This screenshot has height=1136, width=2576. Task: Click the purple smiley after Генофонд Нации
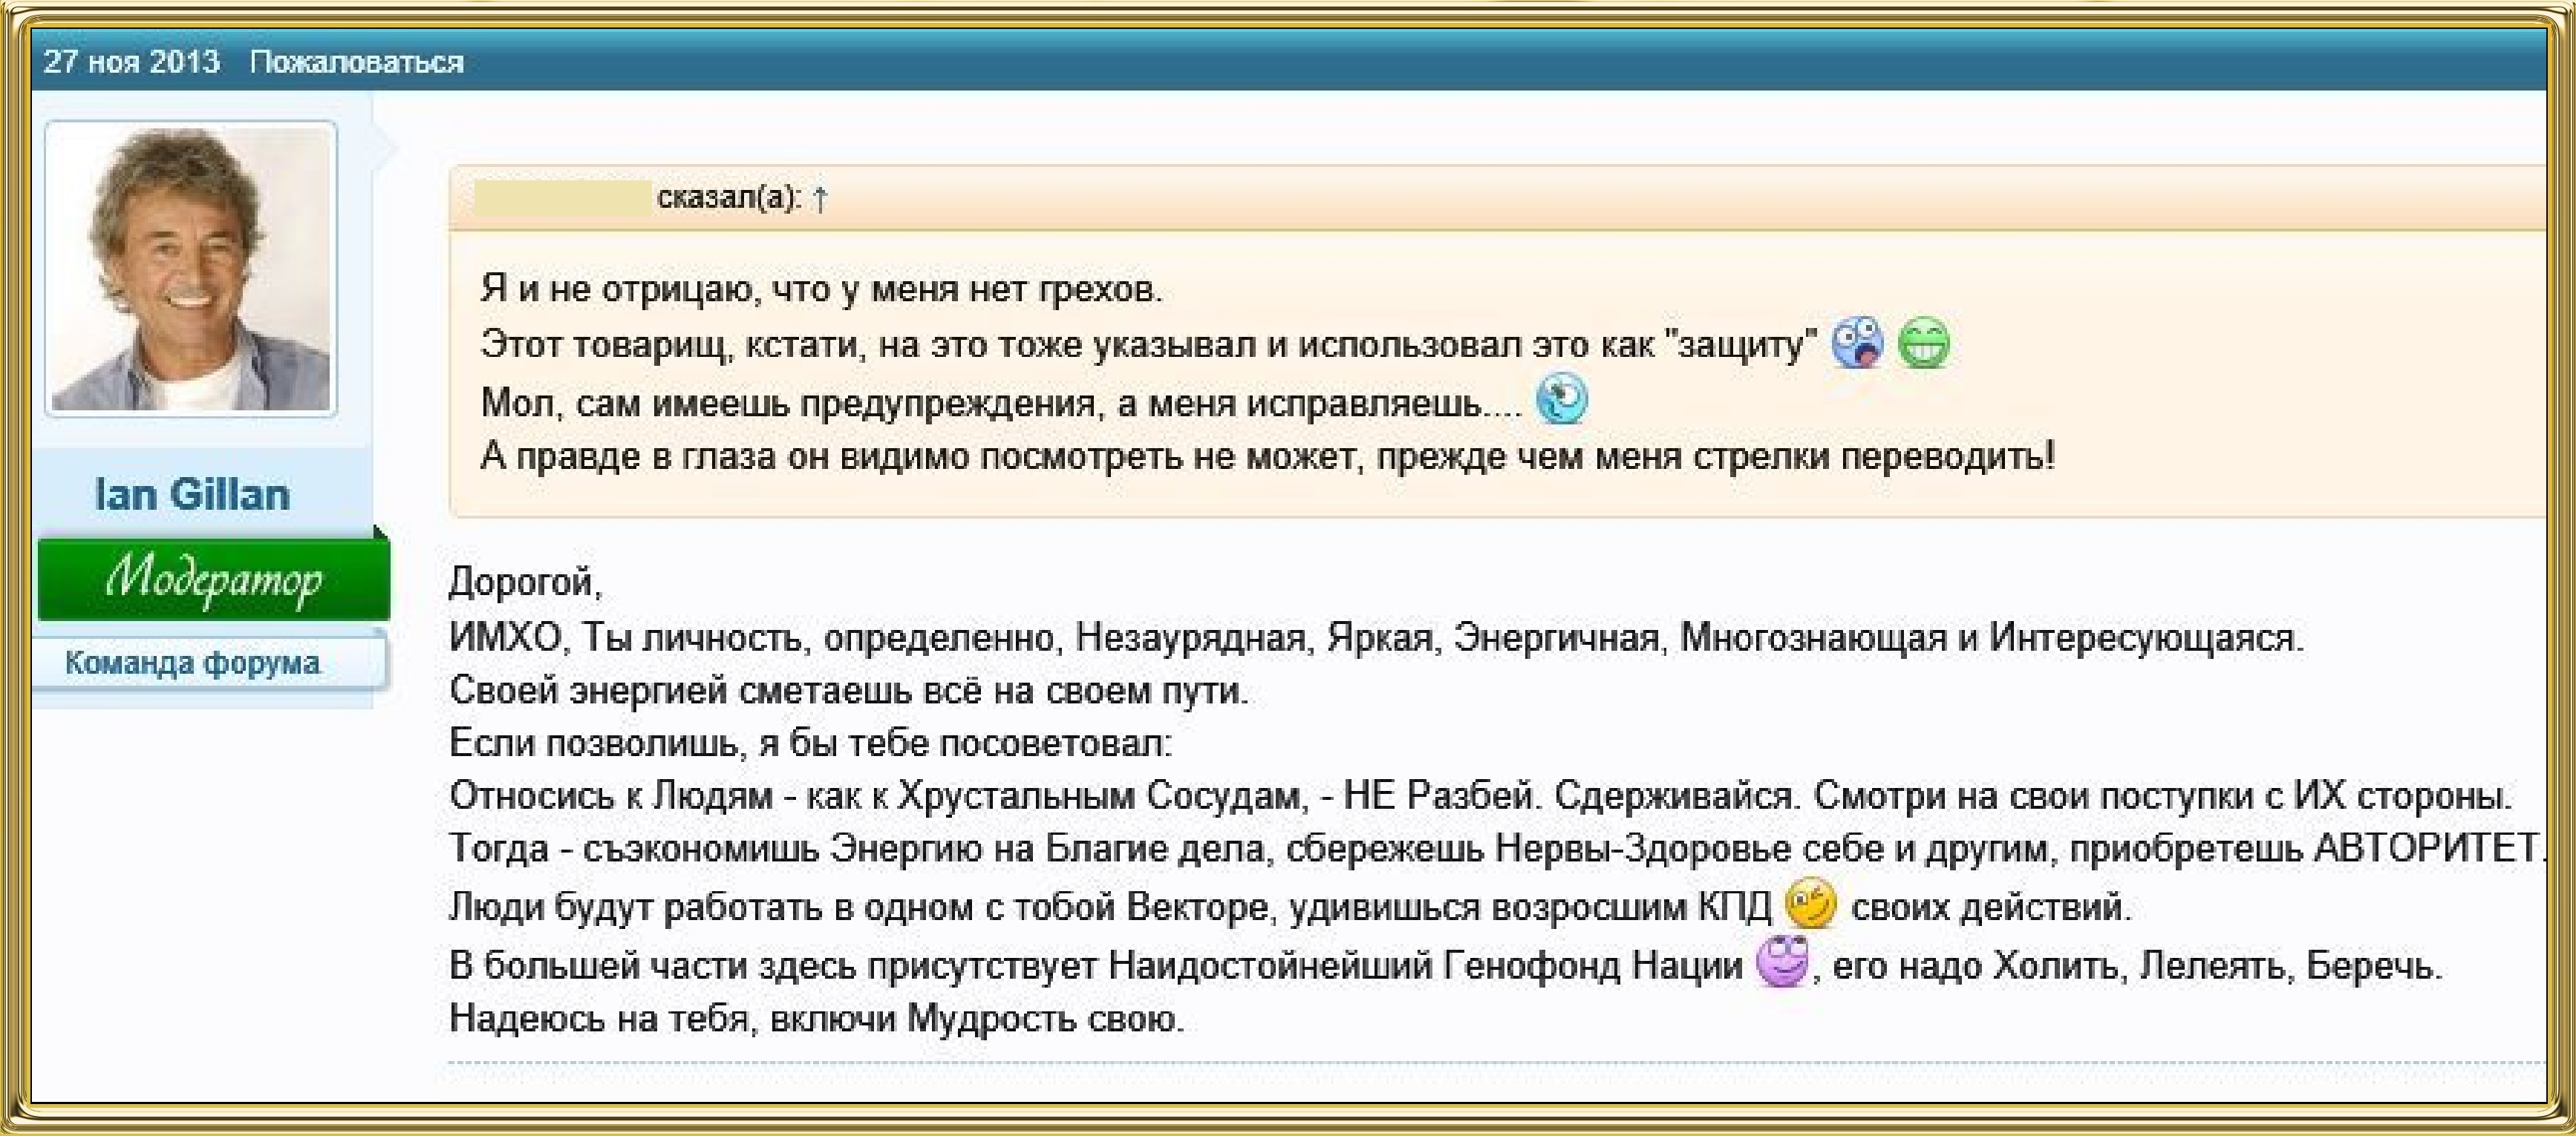pos(1782,962)
